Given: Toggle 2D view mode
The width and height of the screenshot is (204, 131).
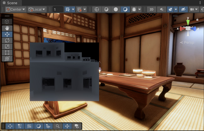Looking at the screenshot, I should [x=152, y=9].
